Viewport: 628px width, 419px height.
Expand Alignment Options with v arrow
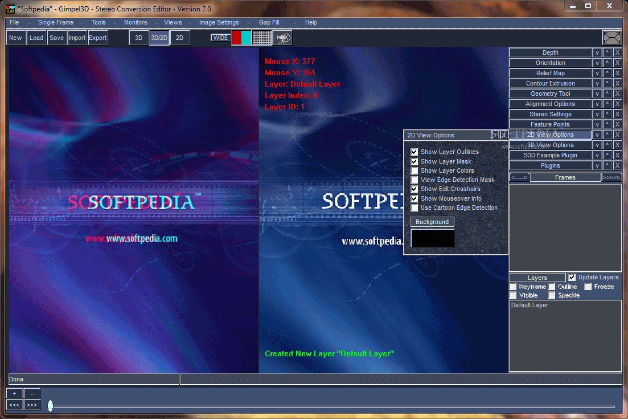click(597, 104)
